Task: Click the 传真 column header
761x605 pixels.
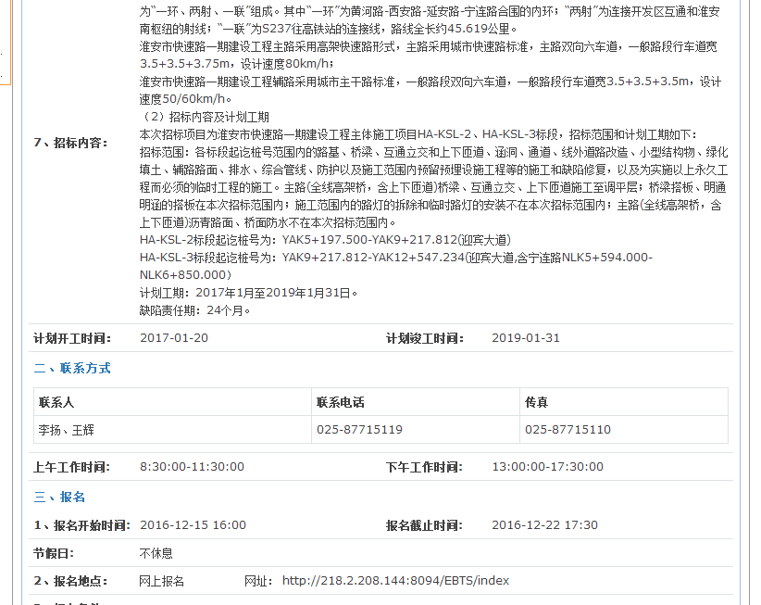Action: pos(537,402)
